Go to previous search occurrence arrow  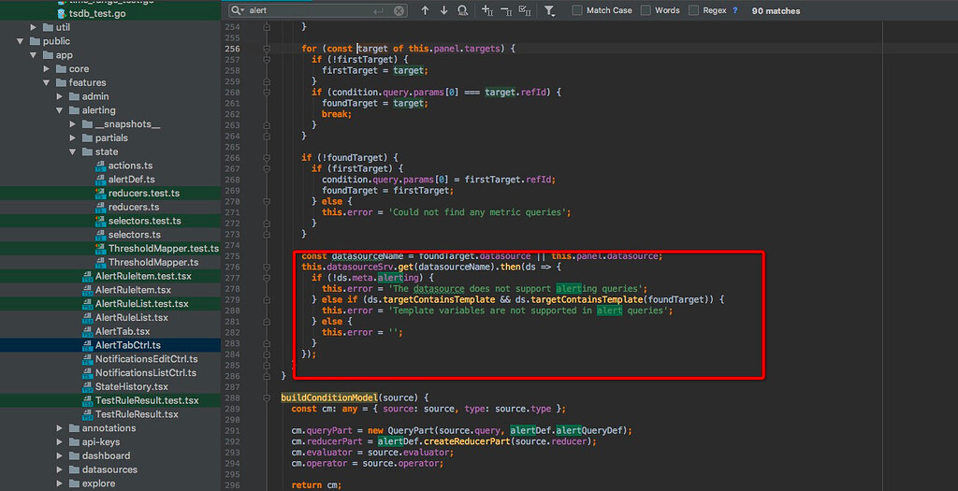pyautogui.click(x=425, y=10)
